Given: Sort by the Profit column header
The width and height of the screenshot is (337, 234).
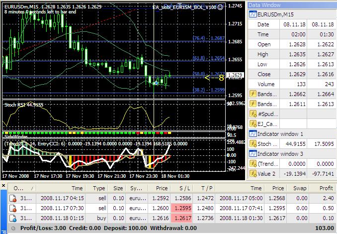Looking at the screenshot, I should pos(322,188).
